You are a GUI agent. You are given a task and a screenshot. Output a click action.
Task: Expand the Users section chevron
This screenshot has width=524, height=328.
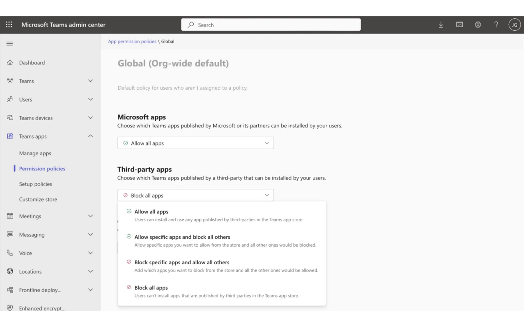(91, 99)
